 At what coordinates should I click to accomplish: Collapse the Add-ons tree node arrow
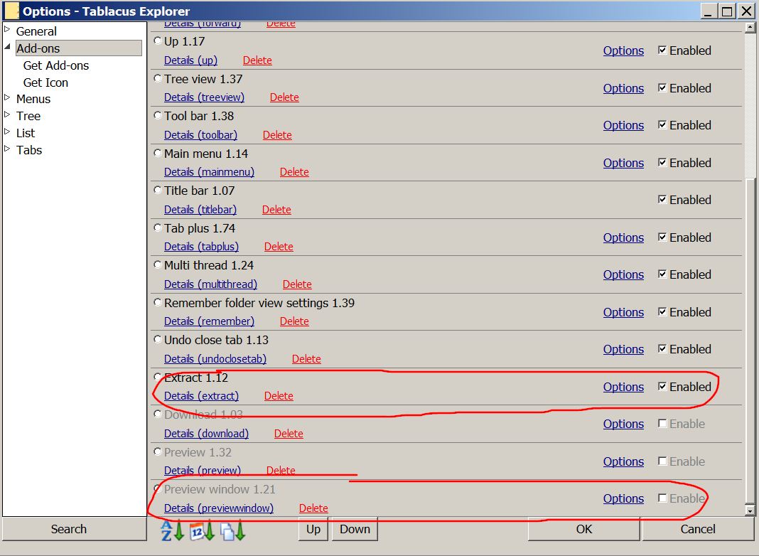pyautogui.click(x=7, y=46)
